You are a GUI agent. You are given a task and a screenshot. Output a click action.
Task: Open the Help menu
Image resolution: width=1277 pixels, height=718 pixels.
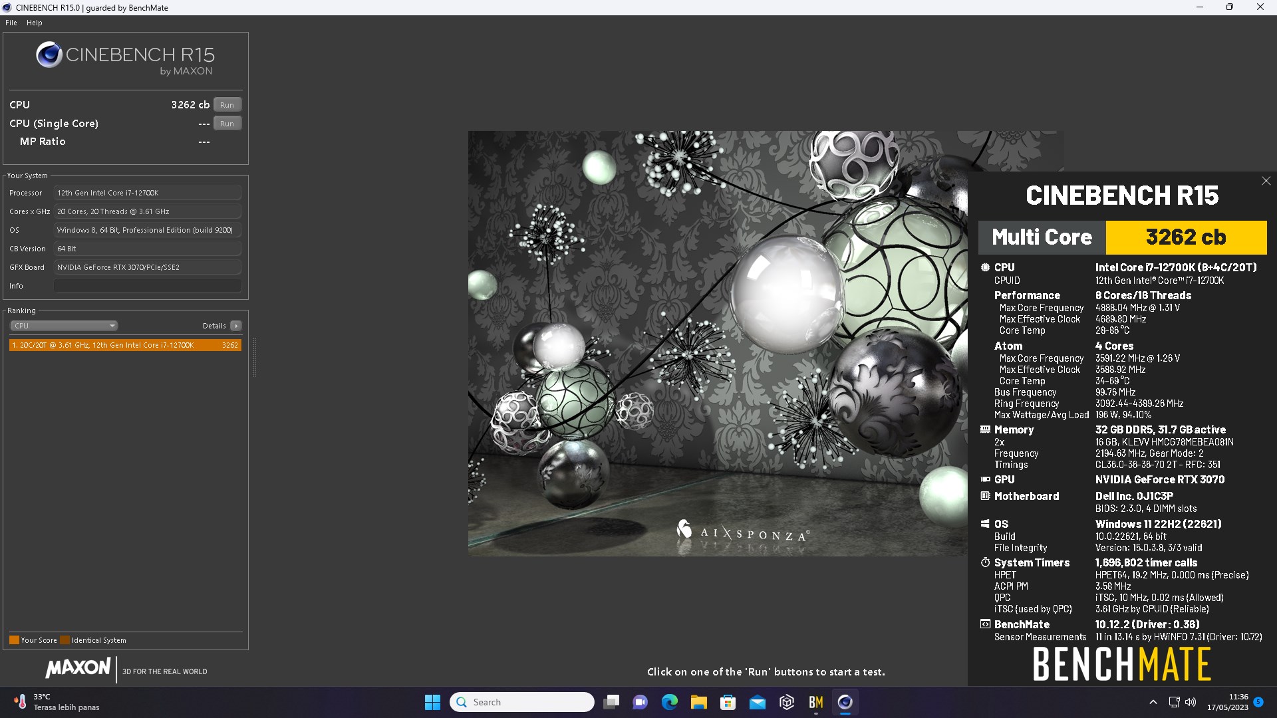[34, 23]
